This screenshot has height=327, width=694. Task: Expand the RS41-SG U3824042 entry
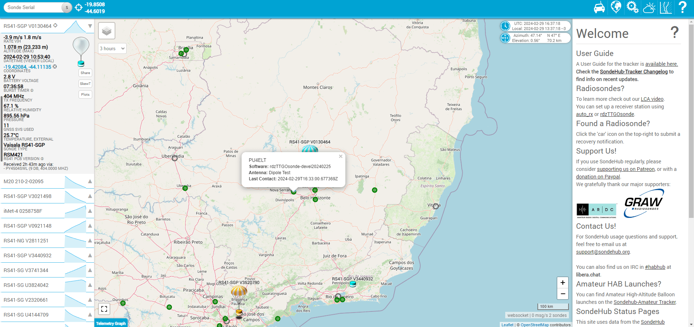(x=90, y=285)
